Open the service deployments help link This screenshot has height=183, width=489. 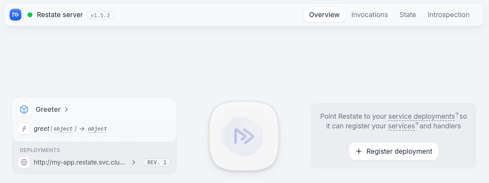point(421,116)
